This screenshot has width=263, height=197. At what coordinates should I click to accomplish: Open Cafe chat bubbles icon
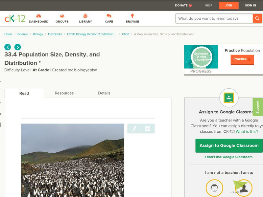coord(109,16)
